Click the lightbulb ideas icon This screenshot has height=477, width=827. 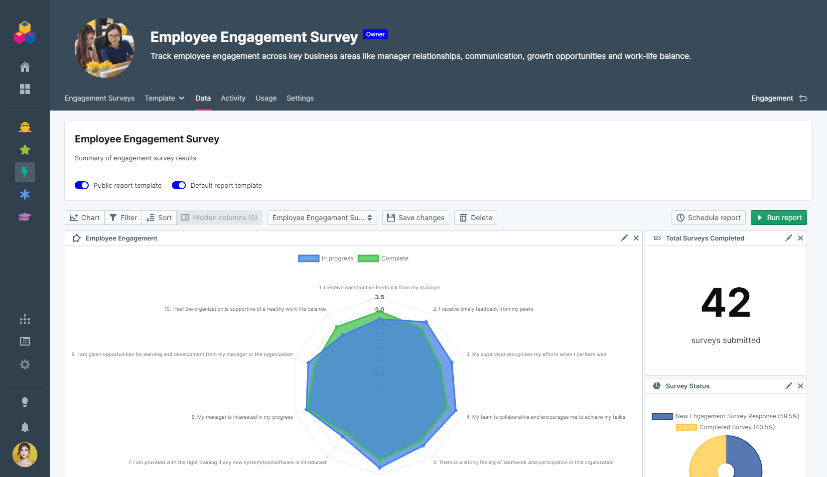tap(25, 402)
